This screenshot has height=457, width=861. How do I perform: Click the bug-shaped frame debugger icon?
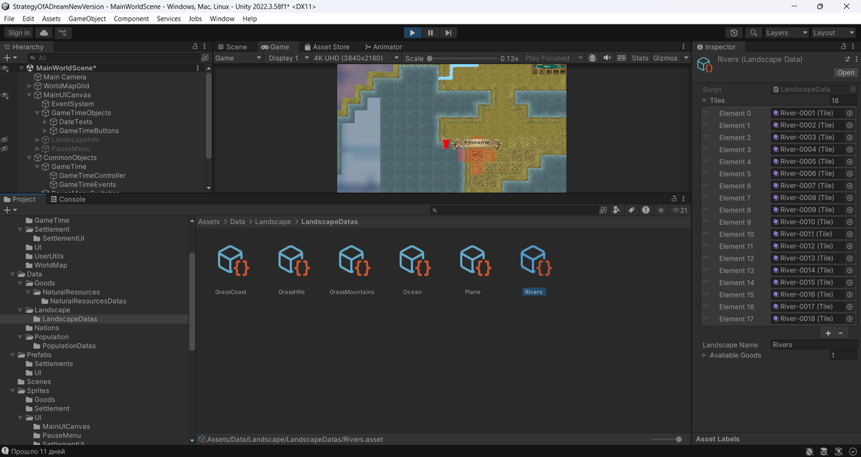[592, 58]
